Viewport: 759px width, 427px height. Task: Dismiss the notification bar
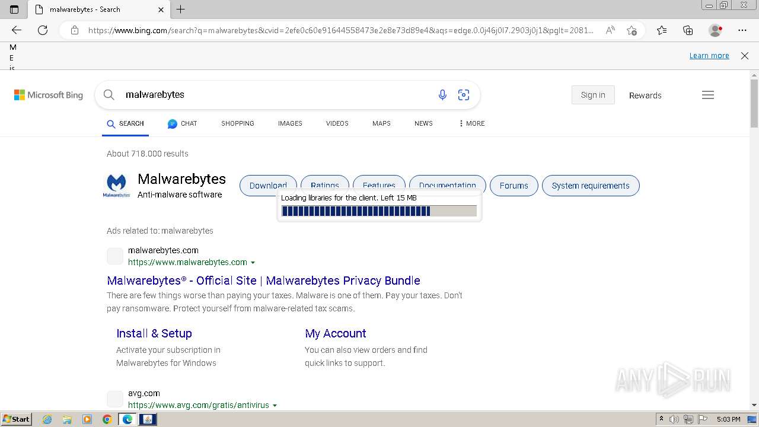click(745, 56)
